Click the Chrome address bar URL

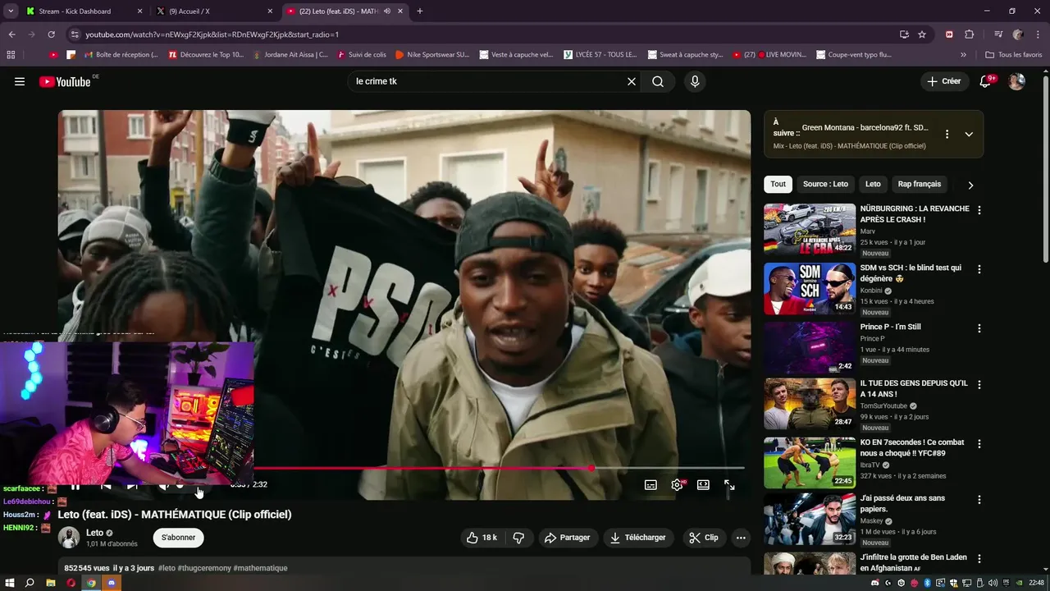tap(212, 34)
